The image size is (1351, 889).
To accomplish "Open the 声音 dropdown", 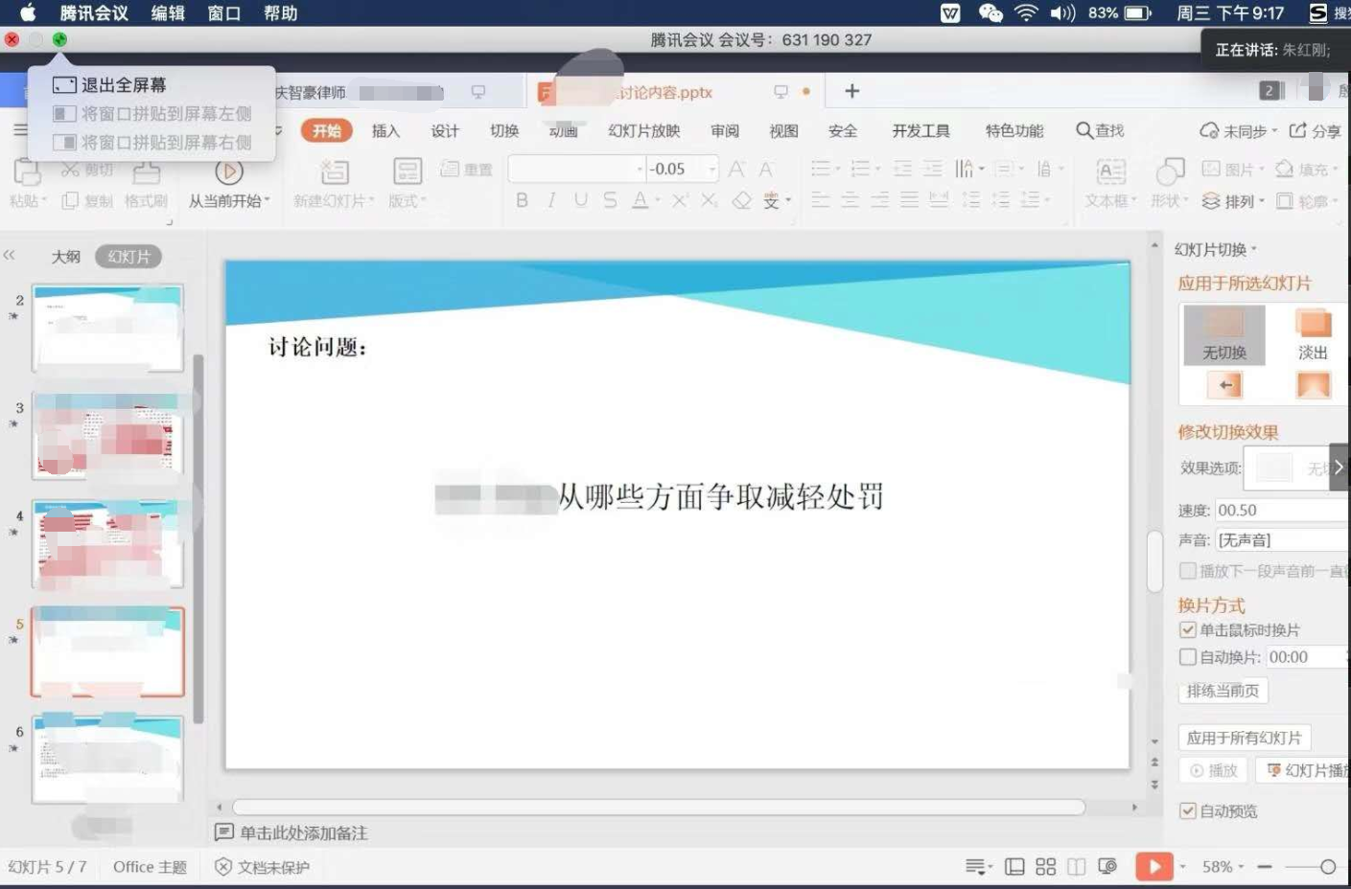I will coord(1281,540).
